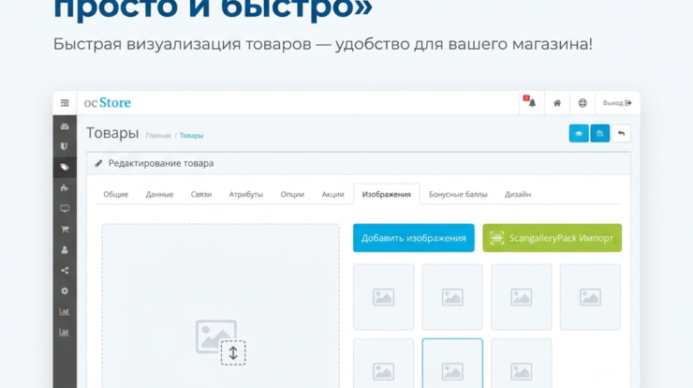Viewport: 693px width, 388px height.
Task: Switch to the Акции tab
Action: (x=332, y=194)
